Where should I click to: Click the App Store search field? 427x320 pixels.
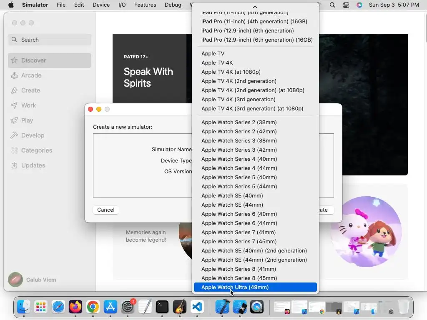50,40
